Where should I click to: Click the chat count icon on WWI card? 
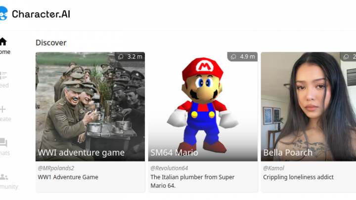(x=121, y=57)
